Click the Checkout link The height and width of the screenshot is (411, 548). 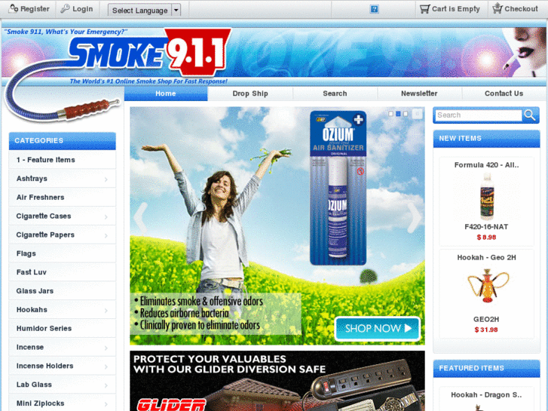521,9
